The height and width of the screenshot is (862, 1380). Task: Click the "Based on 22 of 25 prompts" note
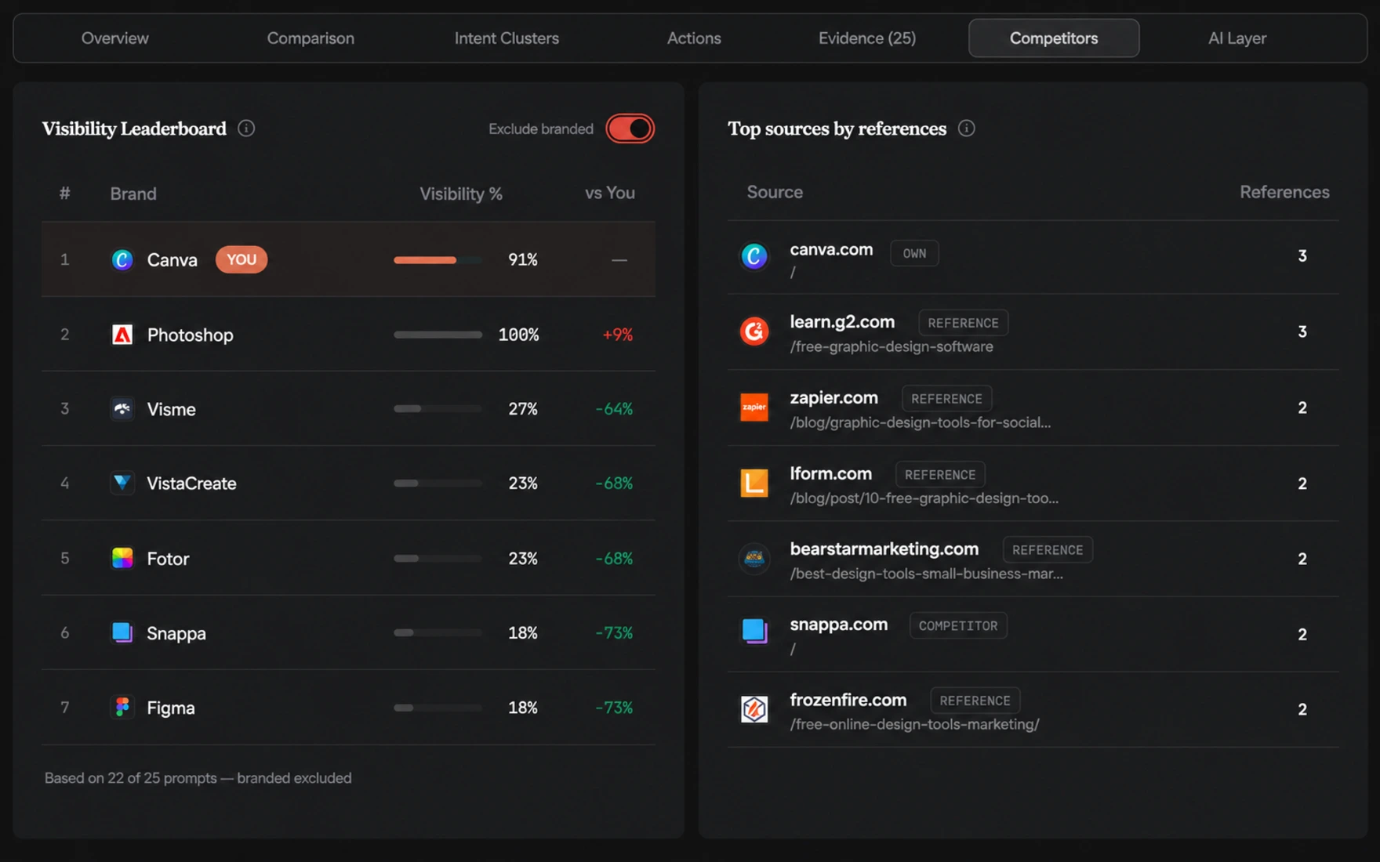[198, 778]
